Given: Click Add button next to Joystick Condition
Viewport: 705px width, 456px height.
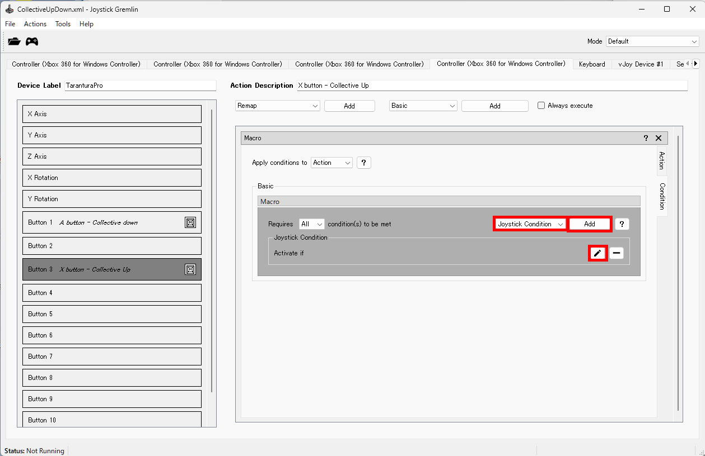Looking at the screenshot, I should click(589, 224).
